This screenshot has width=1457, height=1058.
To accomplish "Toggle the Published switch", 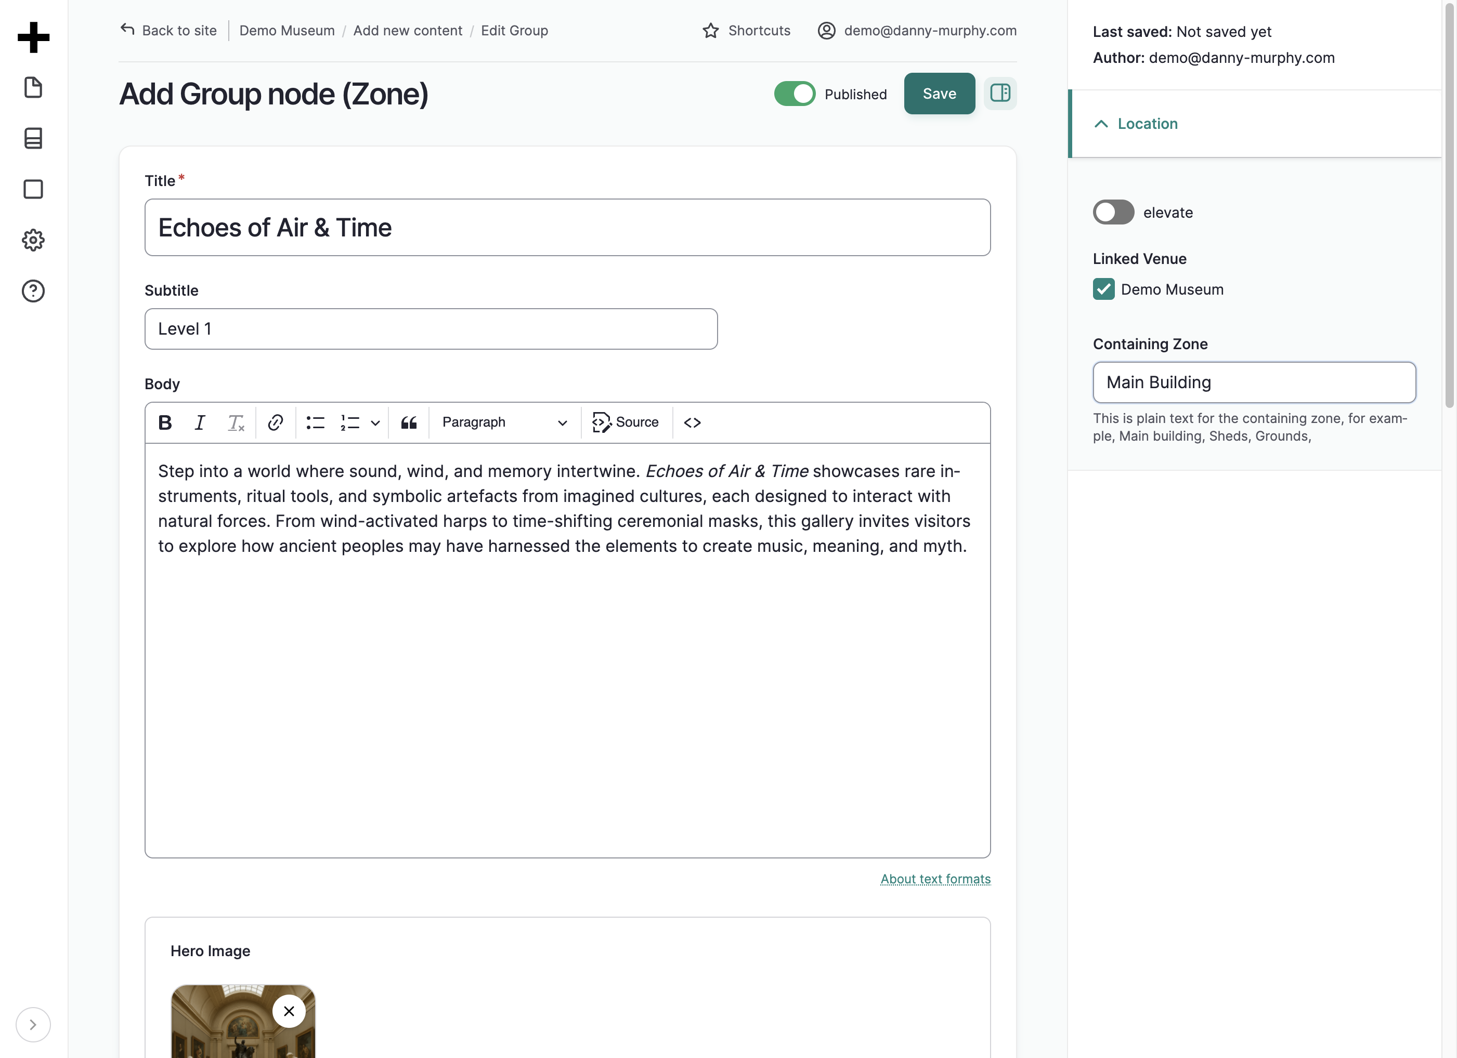I will coord(795,94).
